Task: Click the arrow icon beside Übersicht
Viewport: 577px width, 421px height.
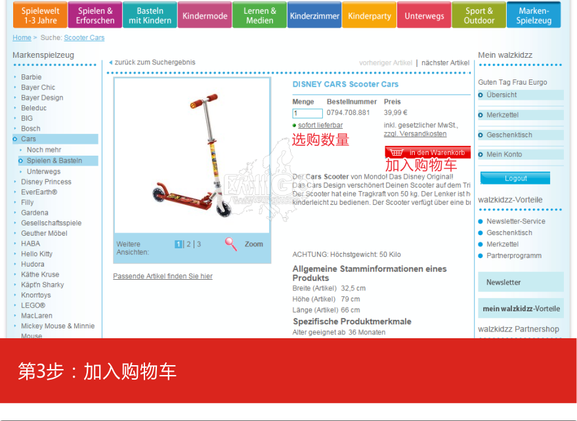Action: [481, 95]
